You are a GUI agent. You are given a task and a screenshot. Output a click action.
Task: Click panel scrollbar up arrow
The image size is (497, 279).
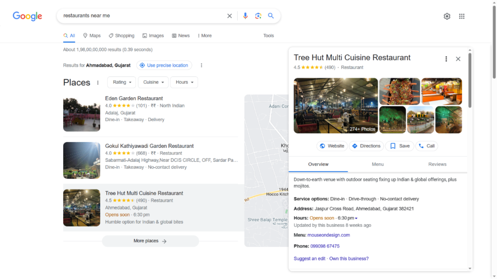point(470,50)
